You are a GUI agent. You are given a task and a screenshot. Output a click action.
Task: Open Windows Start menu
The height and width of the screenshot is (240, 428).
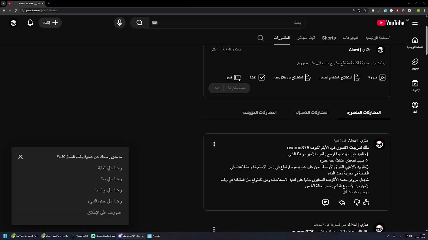point(5,236)
